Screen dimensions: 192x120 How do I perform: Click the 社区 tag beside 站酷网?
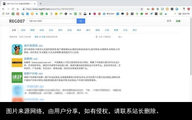[x=36, y=59]
